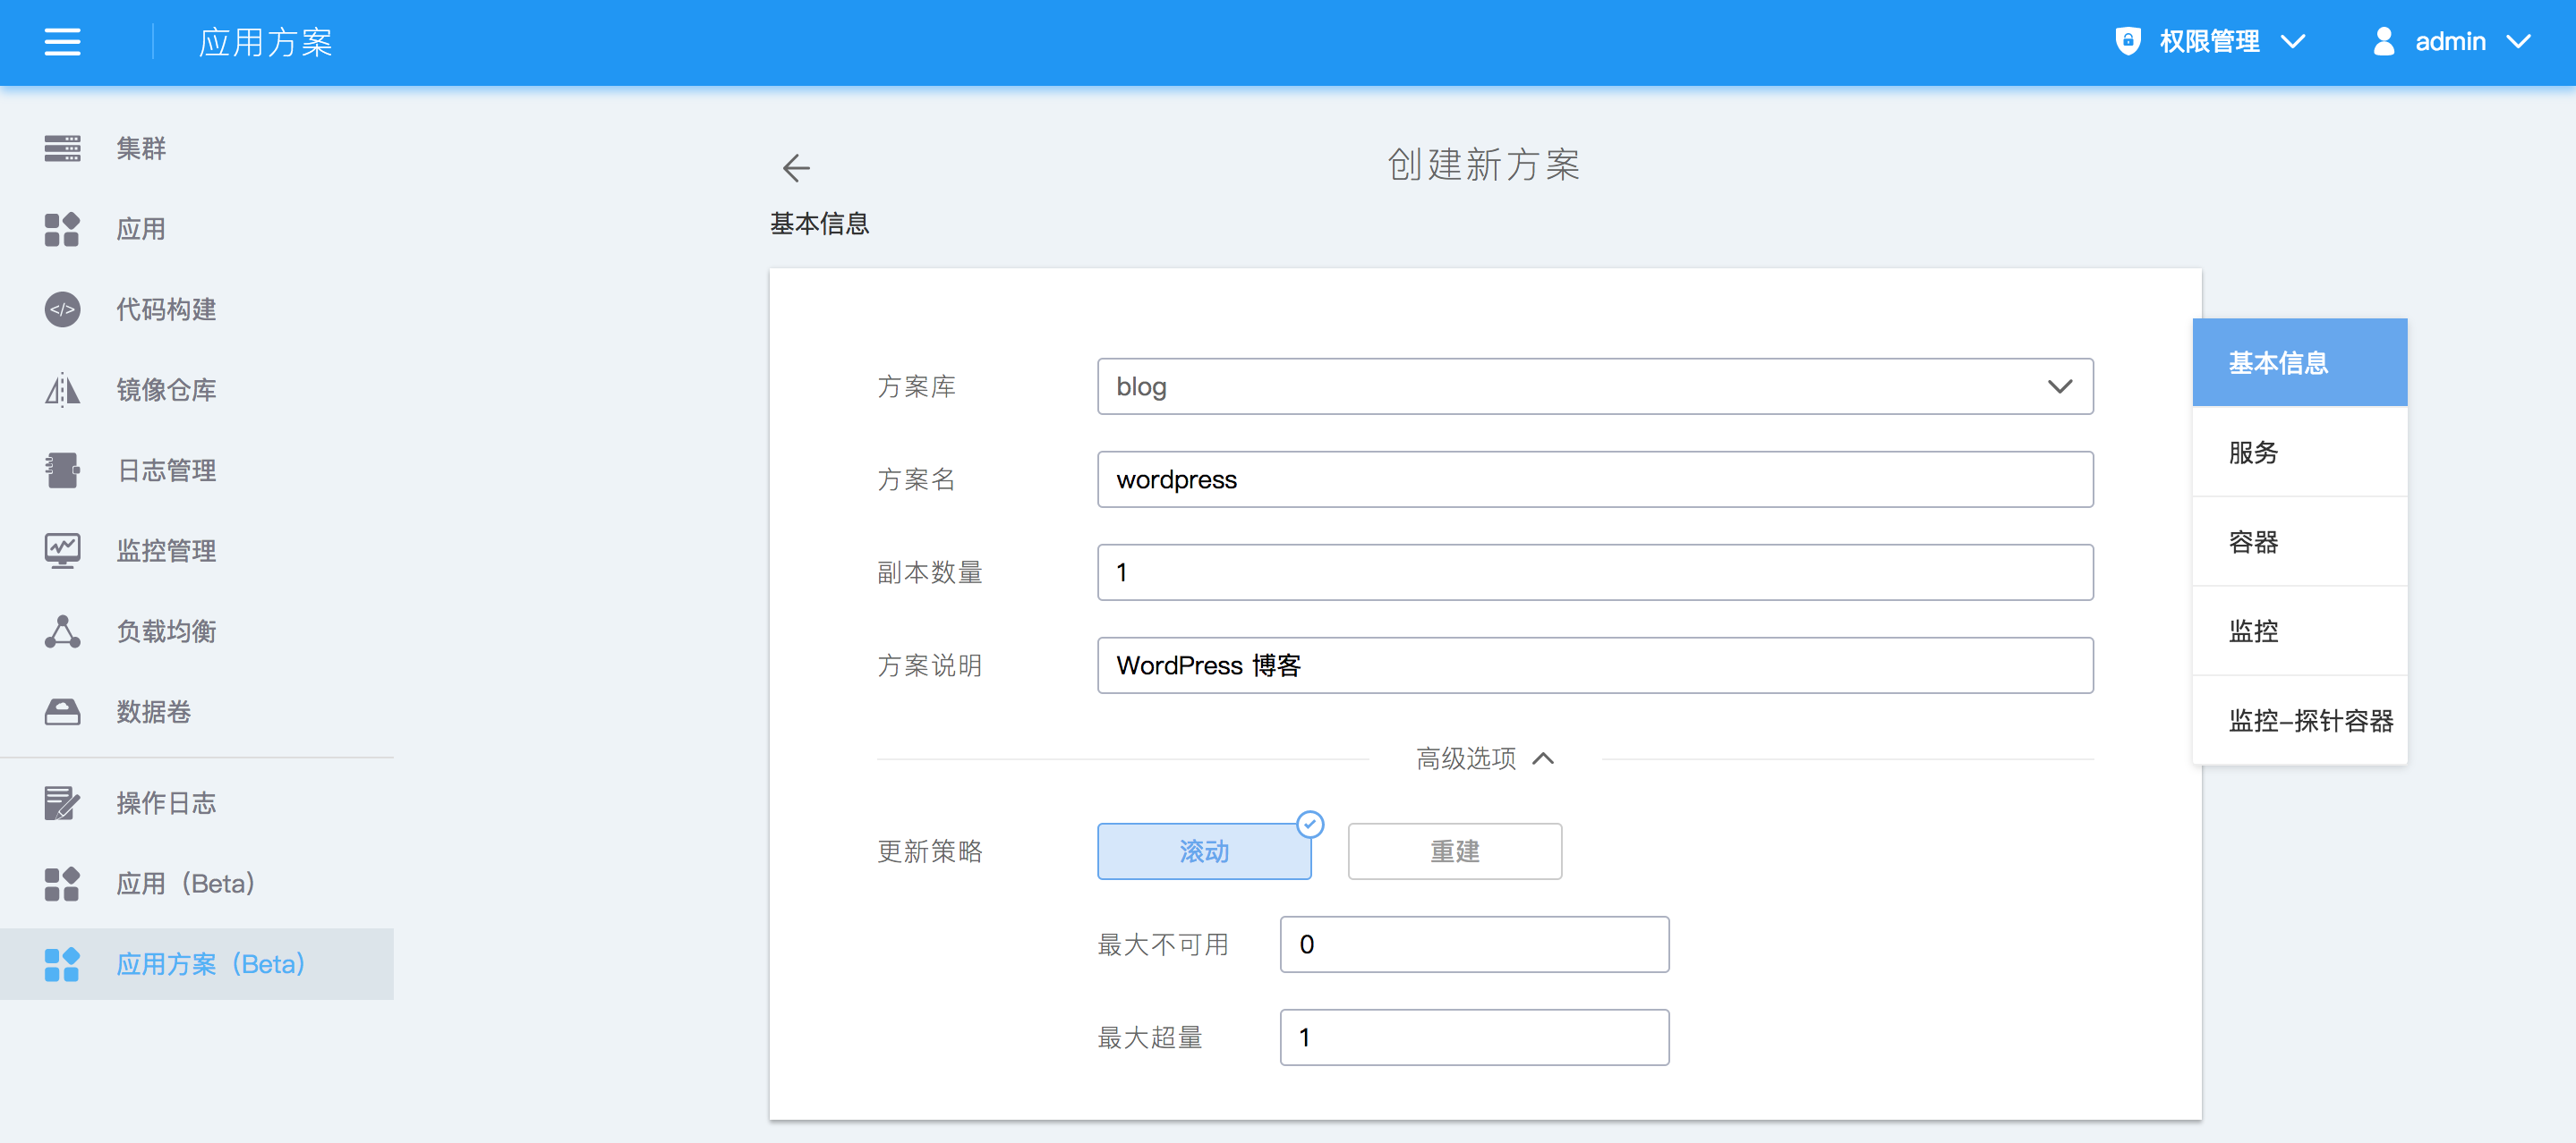
Task: Select the 重建 recreate update strategy
Action: coord(1454,851)
